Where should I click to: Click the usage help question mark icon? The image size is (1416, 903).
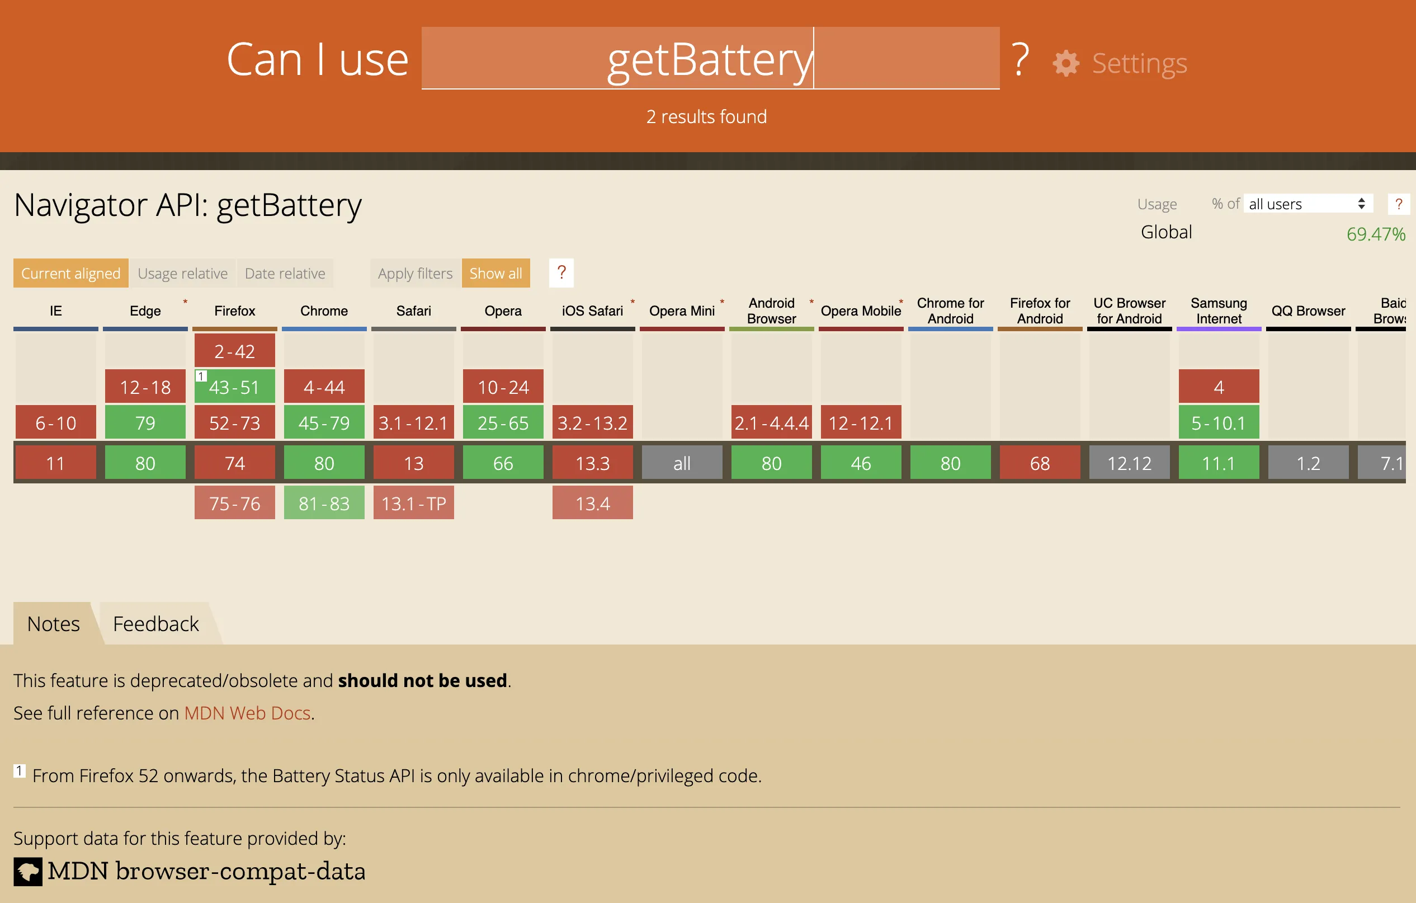pos(1398,204)
